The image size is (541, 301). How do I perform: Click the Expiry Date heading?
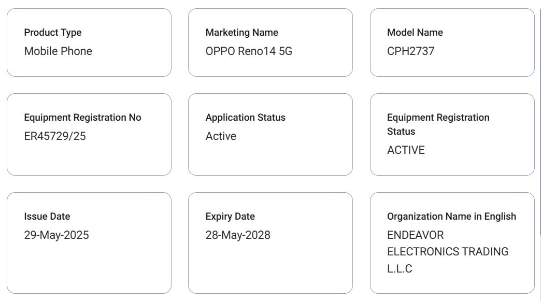point(230,216)
